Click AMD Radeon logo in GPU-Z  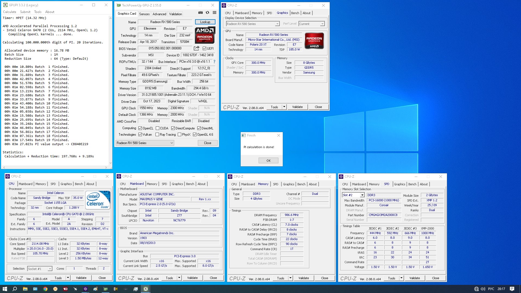pyautogui.click(x=205, y=35)
